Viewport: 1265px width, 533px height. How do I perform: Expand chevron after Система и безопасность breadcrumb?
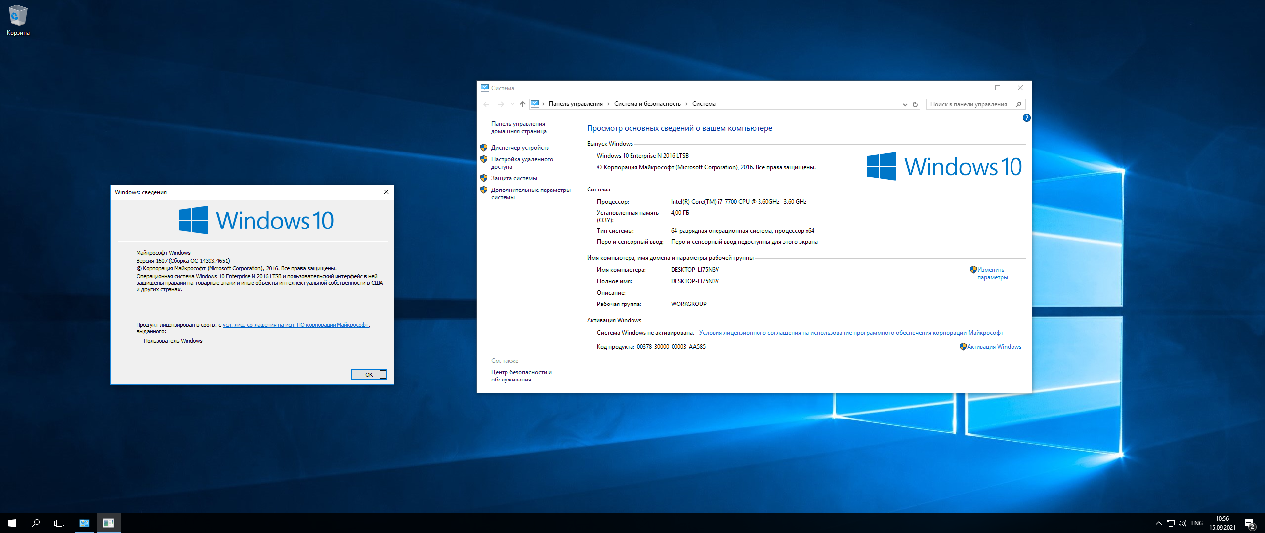coord(686,104)
